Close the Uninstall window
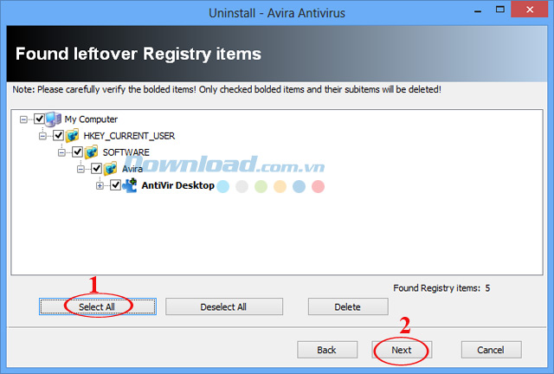This screenshot has height=374, width=554. 529,10
